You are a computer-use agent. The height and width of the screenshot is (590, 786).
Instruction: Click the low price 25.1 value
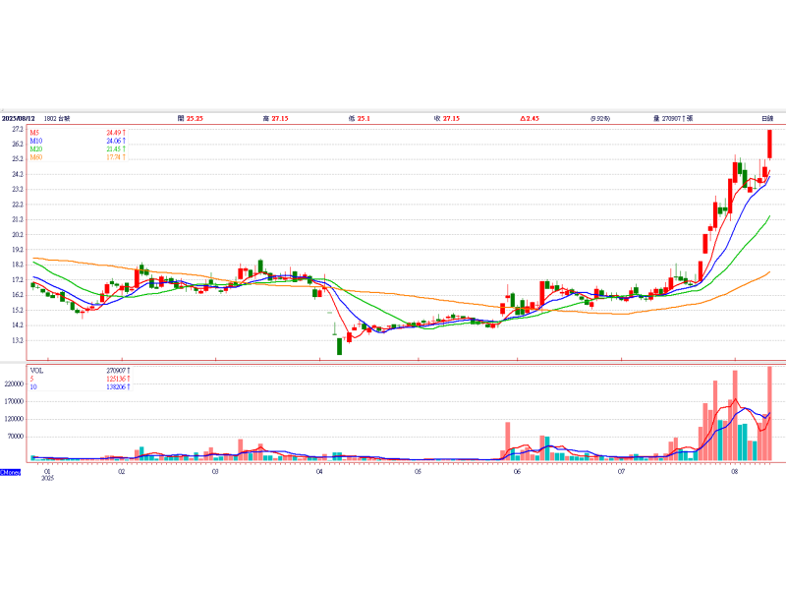(363, 118)
